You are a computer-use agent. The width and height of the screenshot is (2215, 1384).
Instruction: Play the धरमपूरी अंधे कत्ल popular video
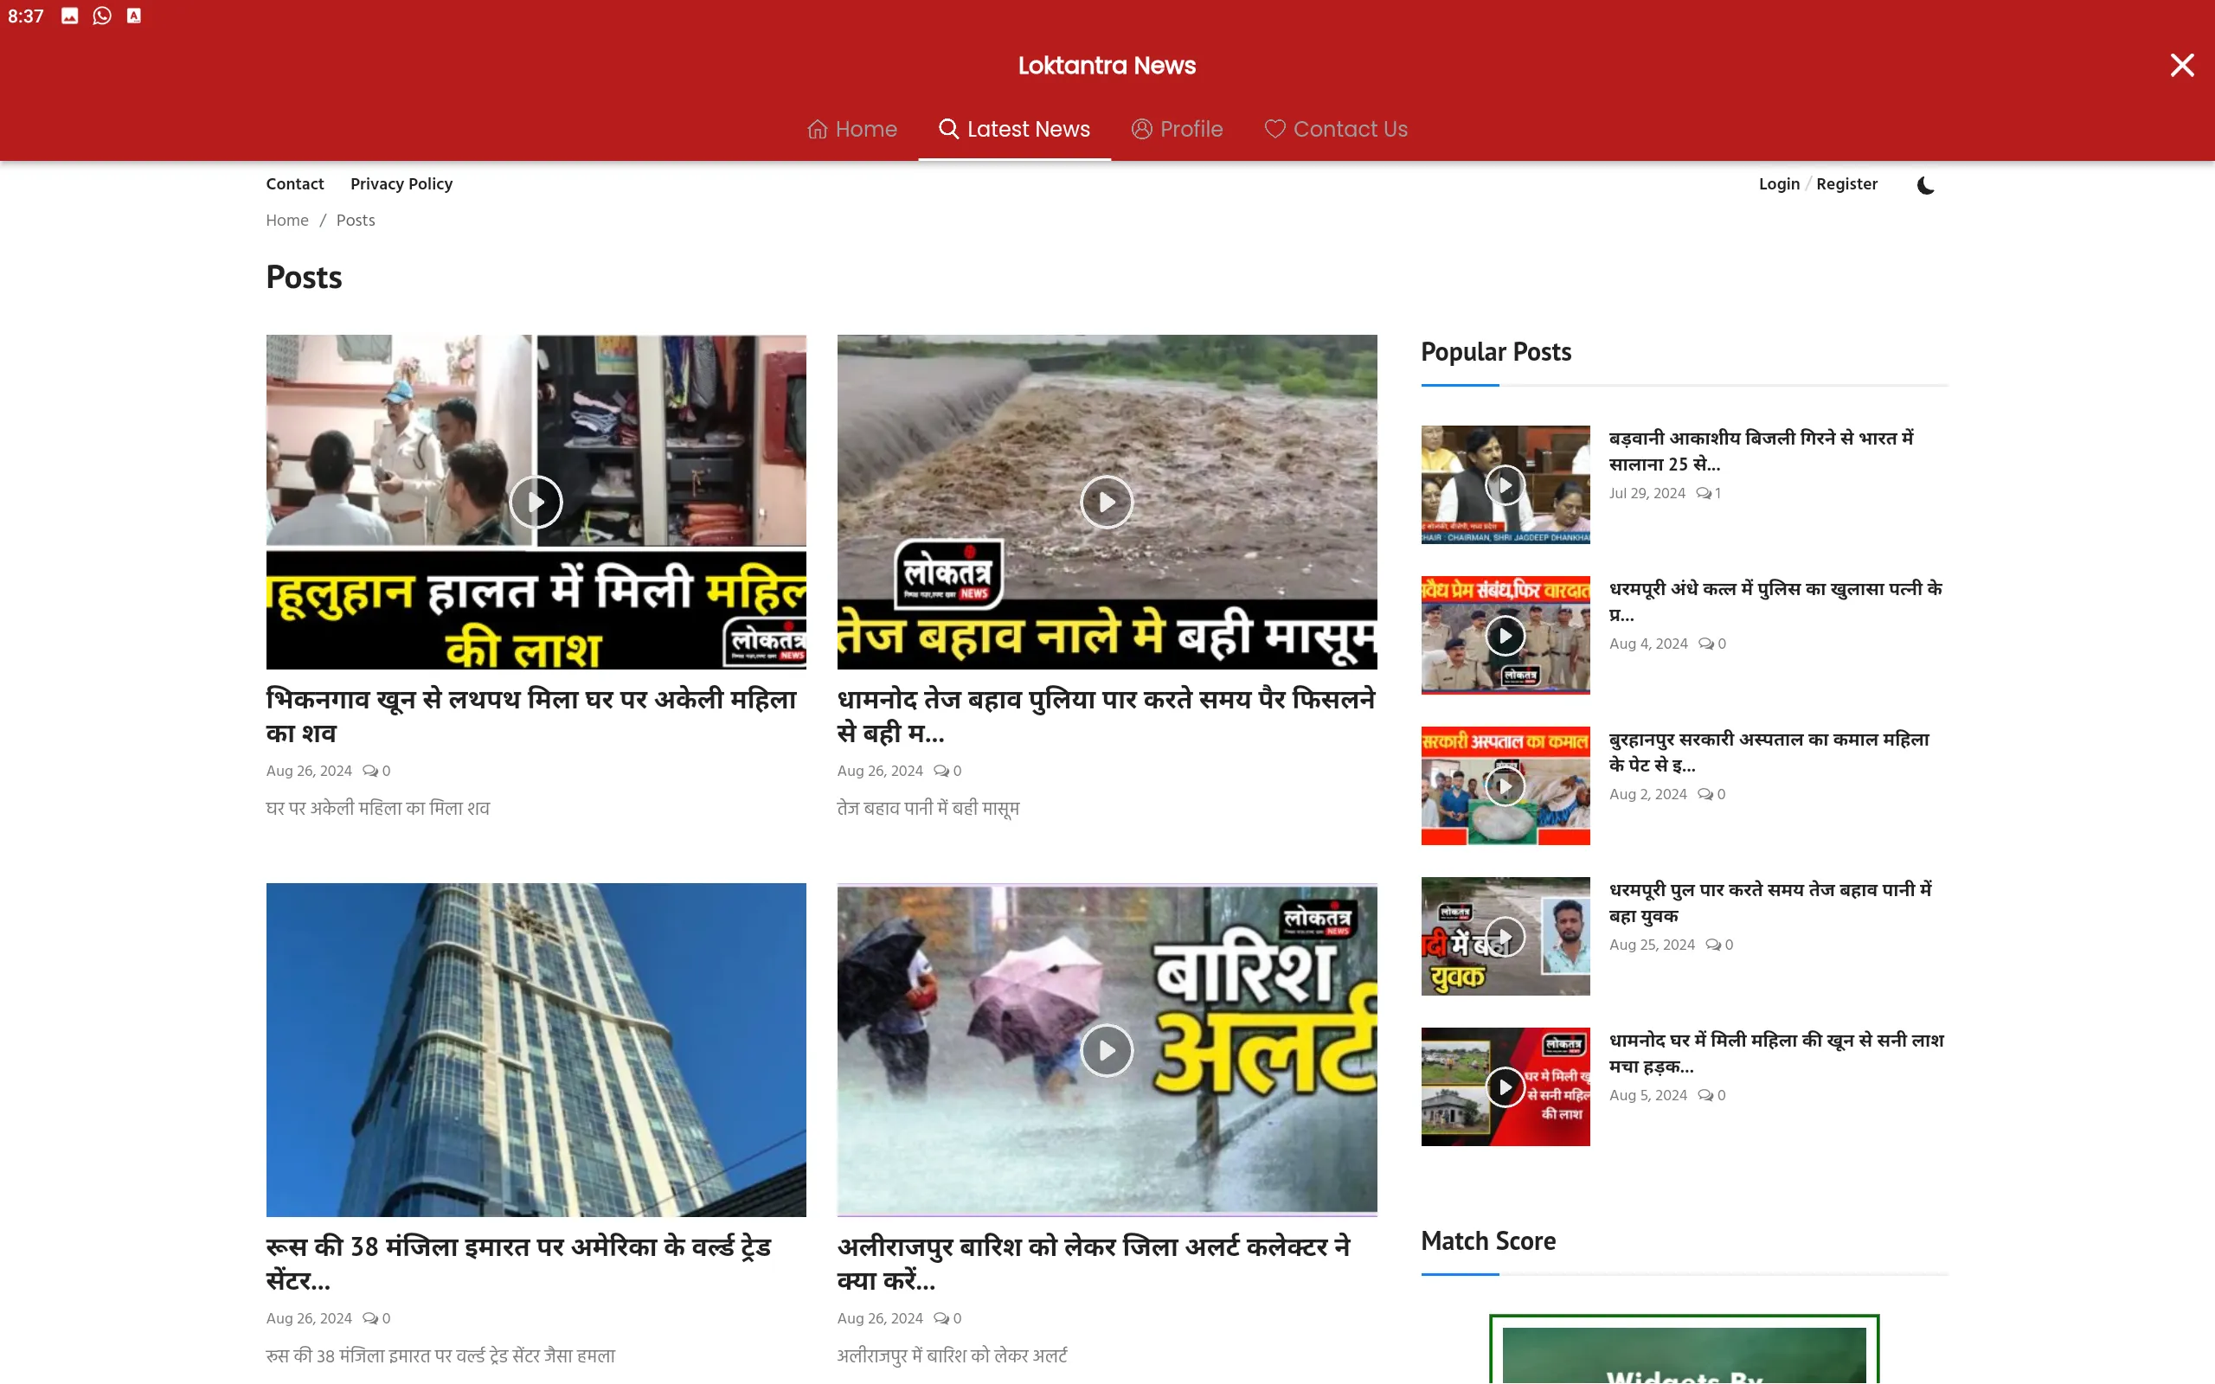pyautogui.click(x=1505, y=635)
